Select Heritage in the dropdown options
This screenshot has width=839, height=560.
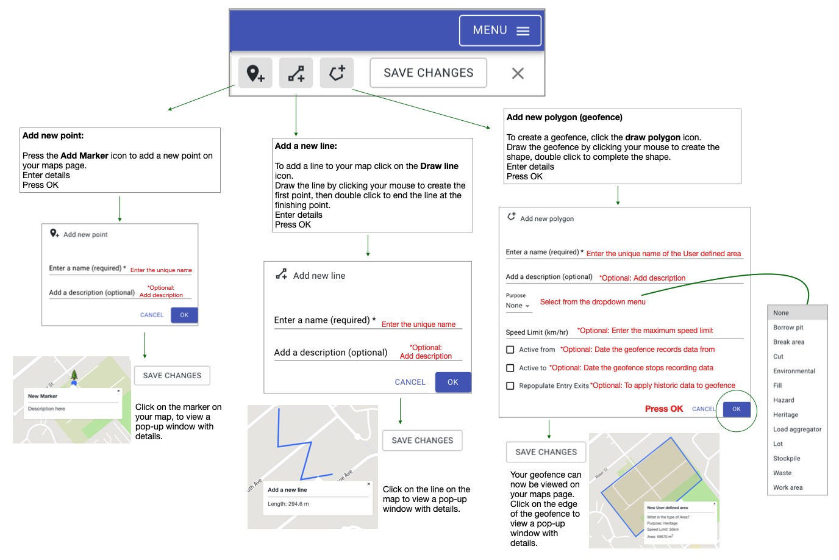[786, 414]
